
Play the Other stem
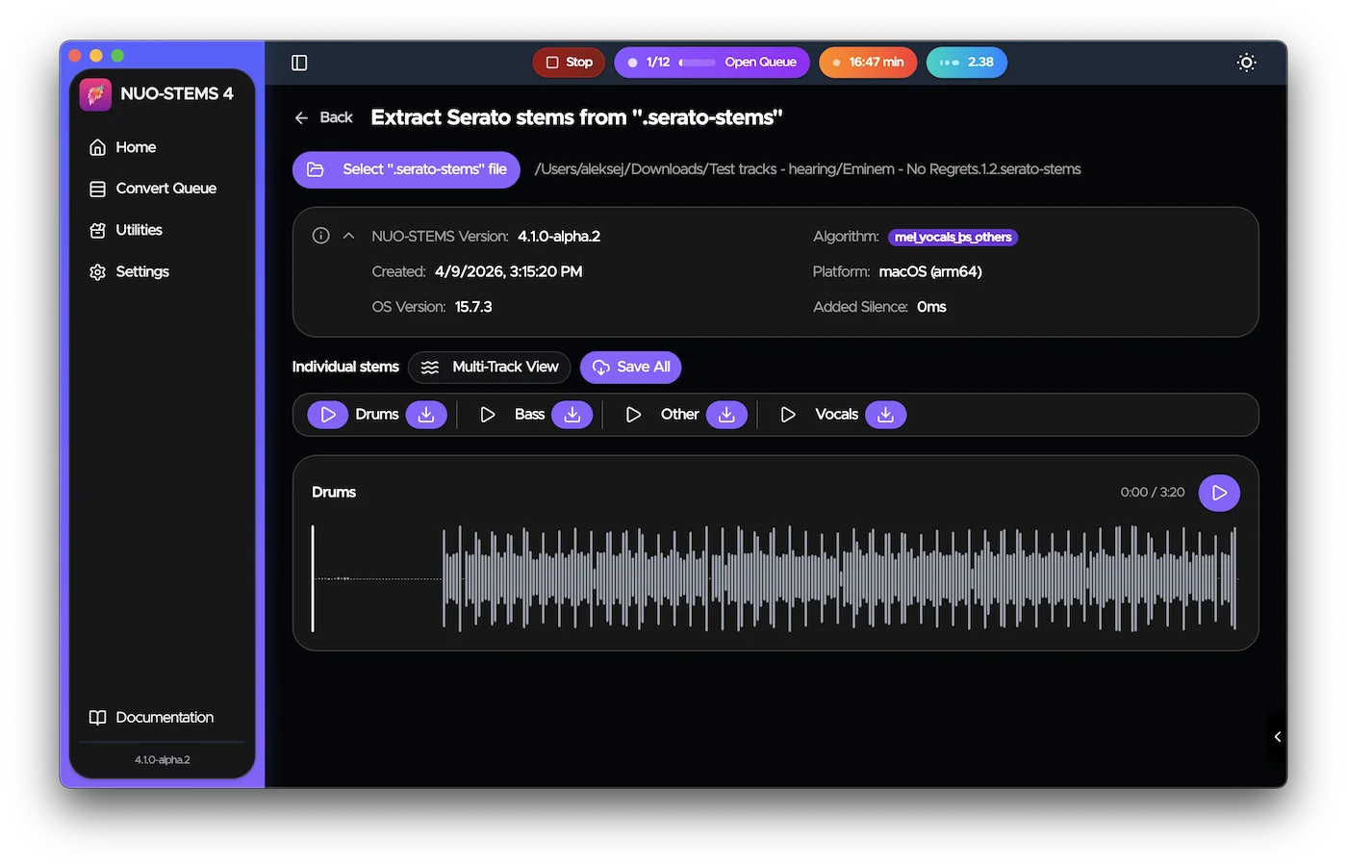633,415
